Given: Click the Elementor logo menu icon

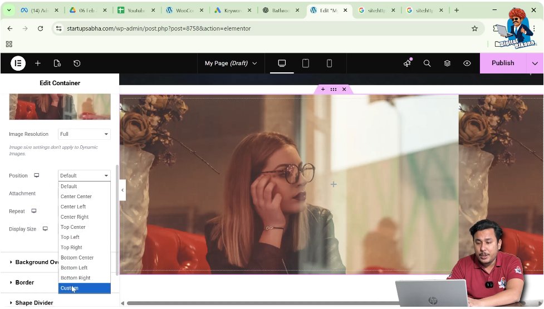Looking at the screenshot, I should (x=18, y=63).
